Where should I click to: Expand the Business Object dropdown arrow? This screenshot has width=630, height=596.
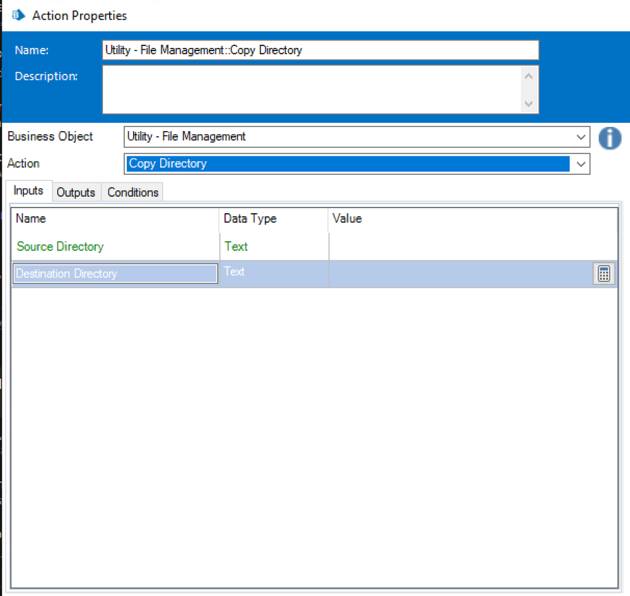click(x=581, y=137)
